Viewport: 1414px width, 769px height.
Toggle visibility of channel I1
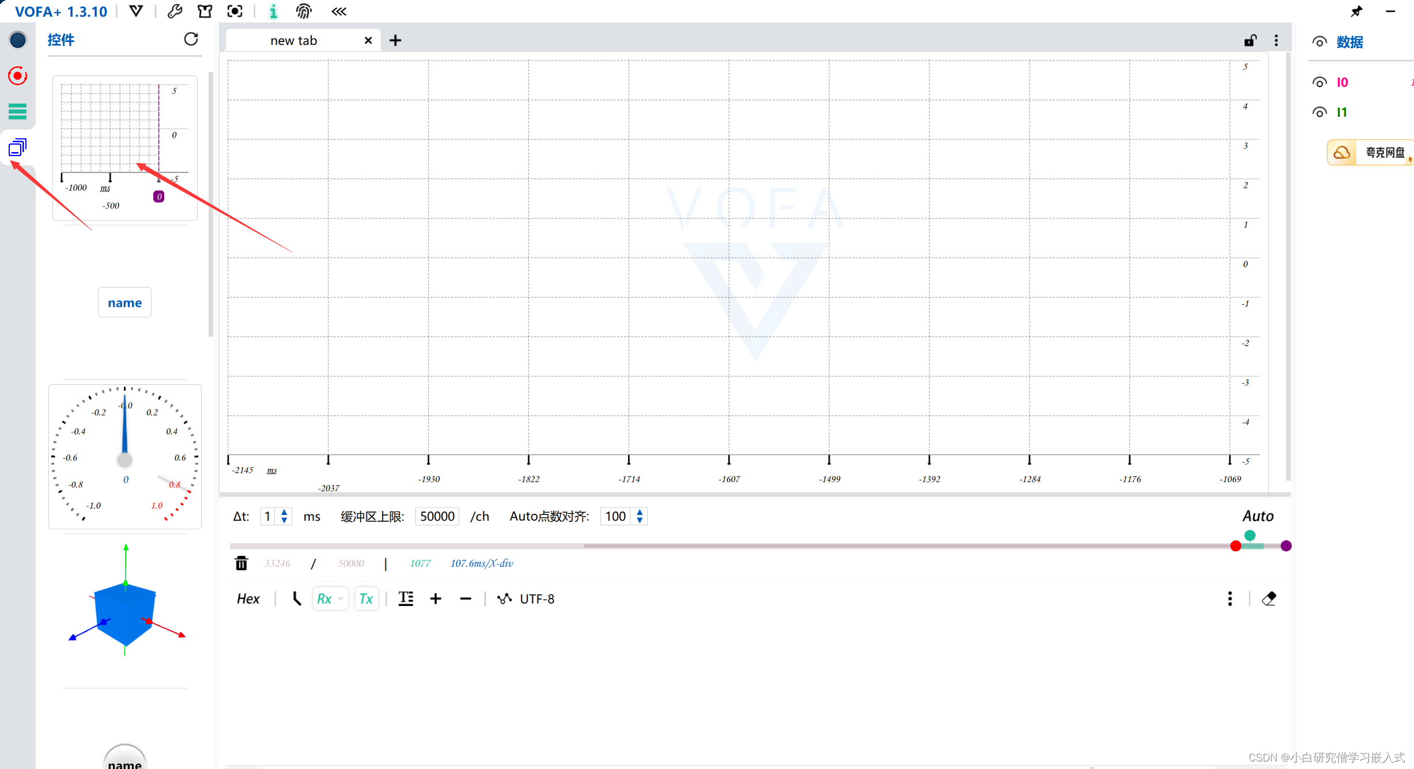1320,112
